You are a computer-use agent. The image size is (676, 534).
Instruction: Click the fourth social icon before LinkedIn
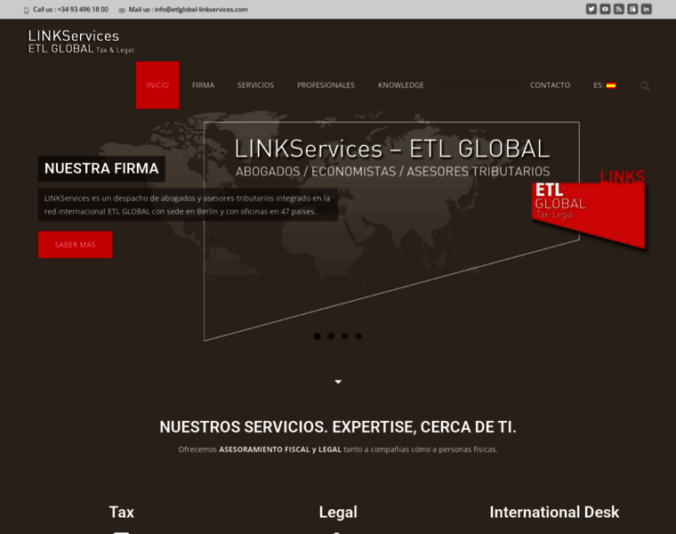coord(632,9)
